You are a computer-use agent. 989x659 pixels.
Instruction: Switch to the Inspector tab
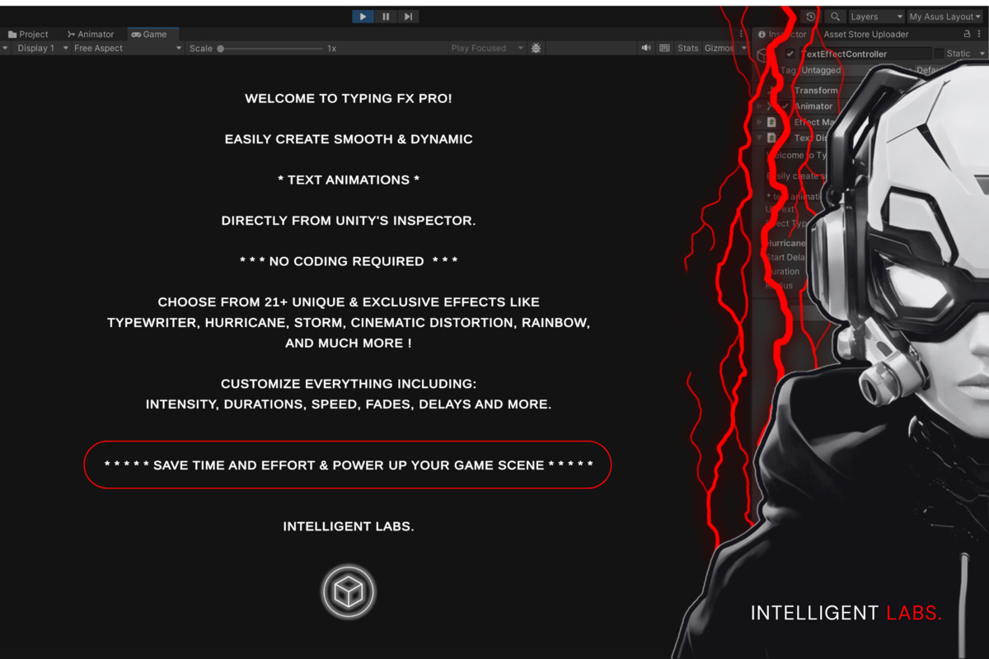click(x=782, y=35)
